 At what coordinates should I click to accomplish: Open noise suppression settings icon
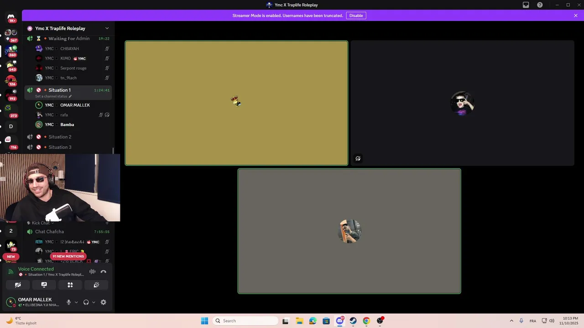(93, 272)
